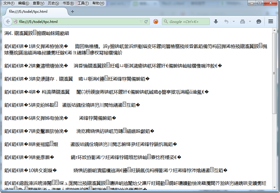The height and width of the screenshot is (193, 280).
Task: Click the scrollbar down arrow
Action: pos(274,187)
